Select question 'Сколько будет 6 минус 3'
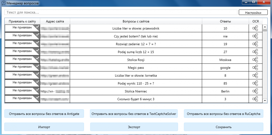 point(136,99)
